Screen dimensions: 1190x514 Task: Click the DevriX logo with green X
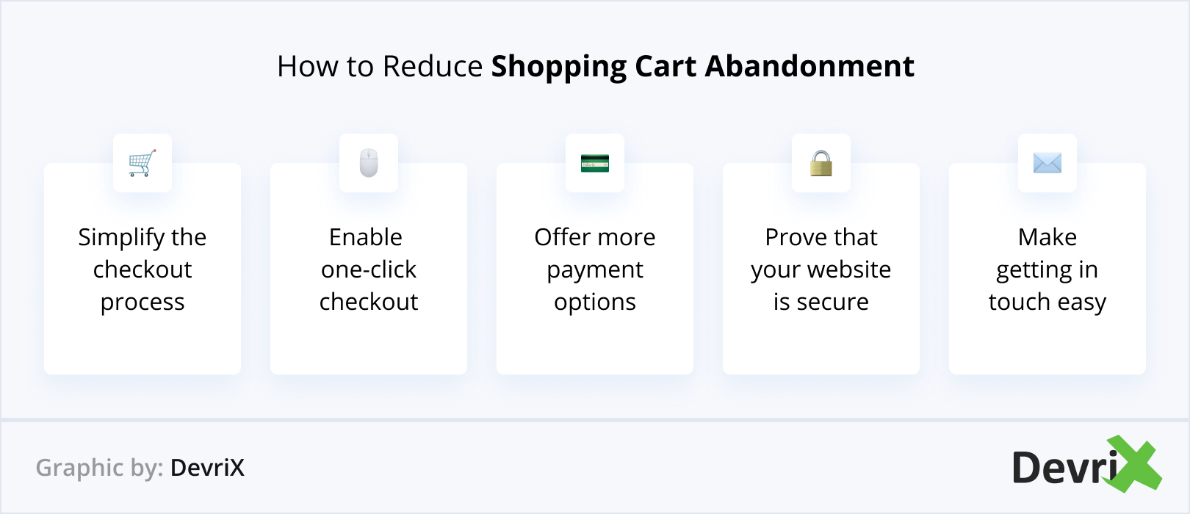(x=1086, y=466)
